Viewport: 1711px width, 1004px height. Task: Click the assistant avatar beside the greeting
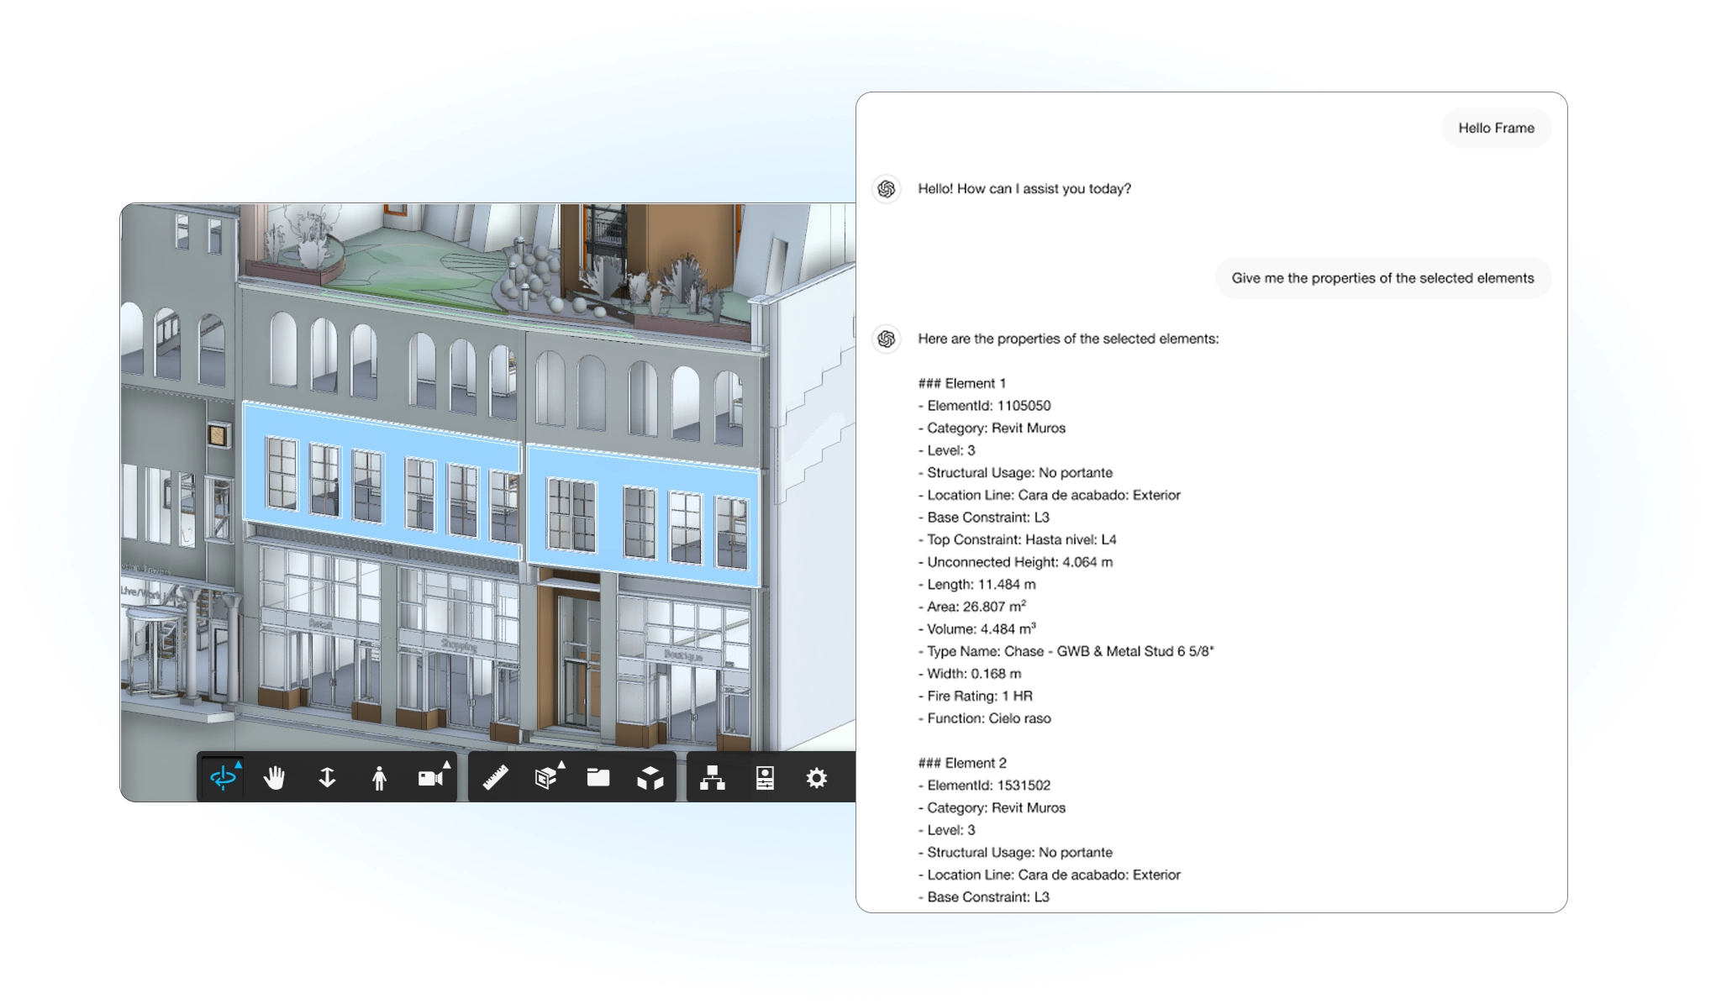(887, 189)
